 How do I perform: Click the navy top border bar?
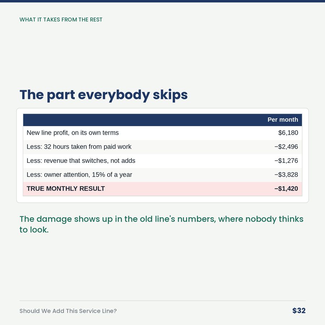click(162, 1)
